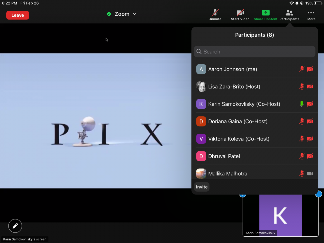The image size is (324, 243).
Task: Click the Karin Samokovlisky's screen label
Action: (25, 239)
